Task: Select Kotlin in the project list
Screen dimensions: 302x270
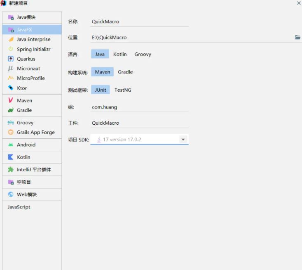Action: 32,157
